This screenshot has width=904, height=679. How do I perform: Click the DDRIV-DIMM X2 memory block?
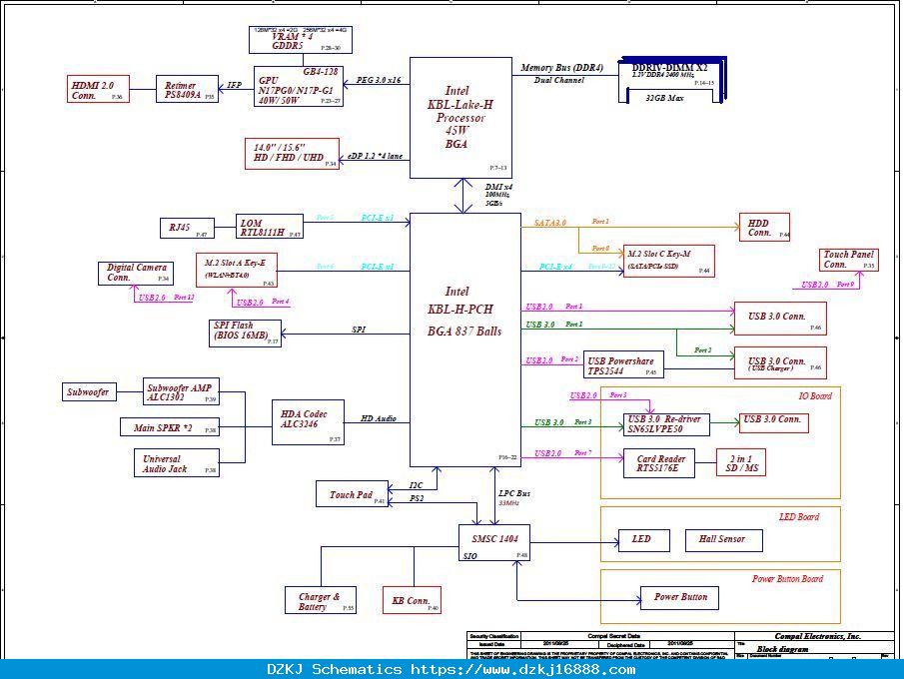672,80
